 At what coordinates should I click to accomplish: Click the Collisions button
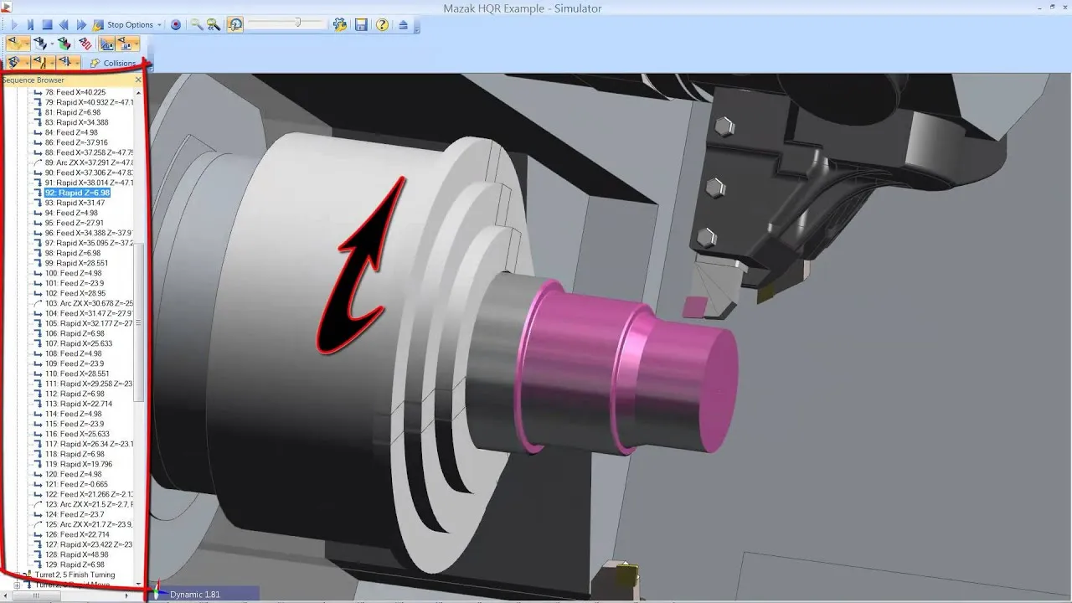pos(113,63)
